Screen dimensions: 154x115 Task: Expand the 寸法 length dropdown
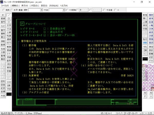[64, 10]
